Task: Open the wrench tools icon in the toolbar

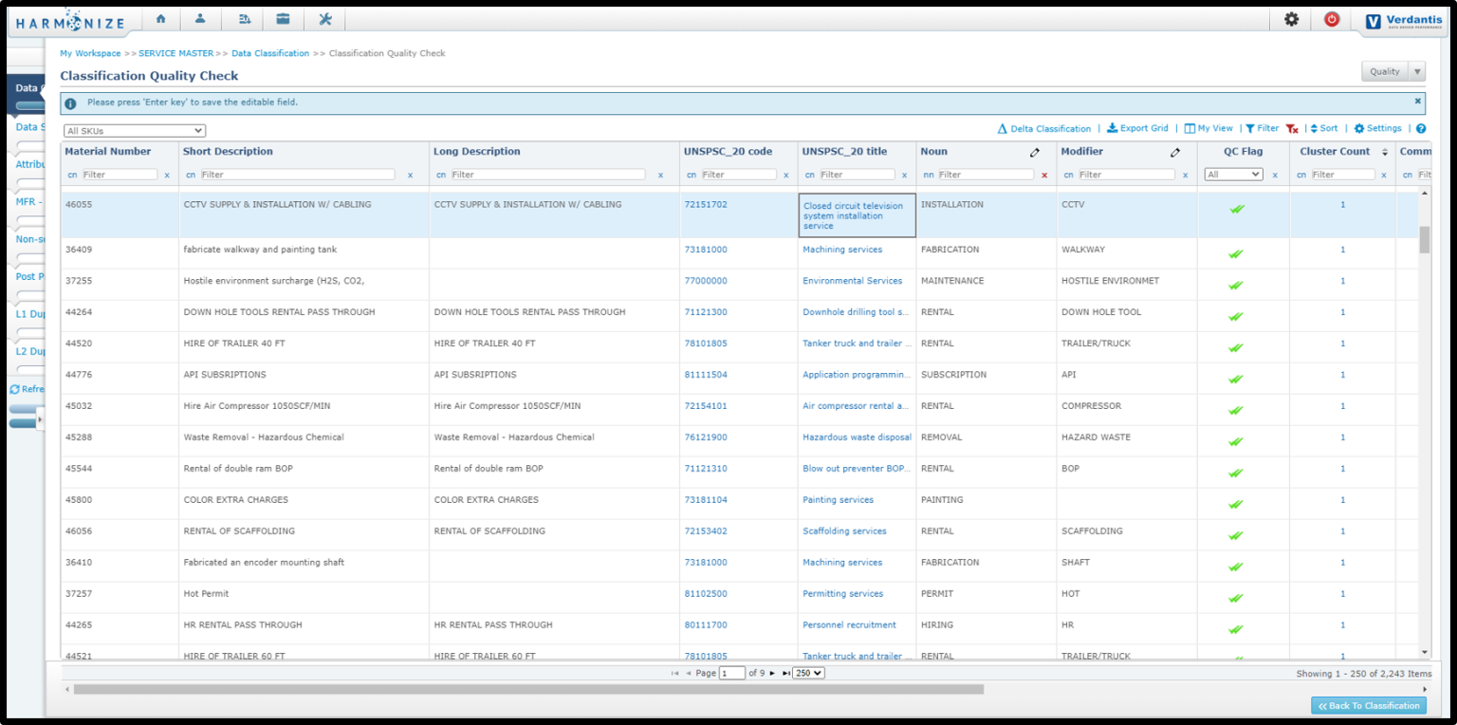Action: pyautogui.click(x=324, y=17)
